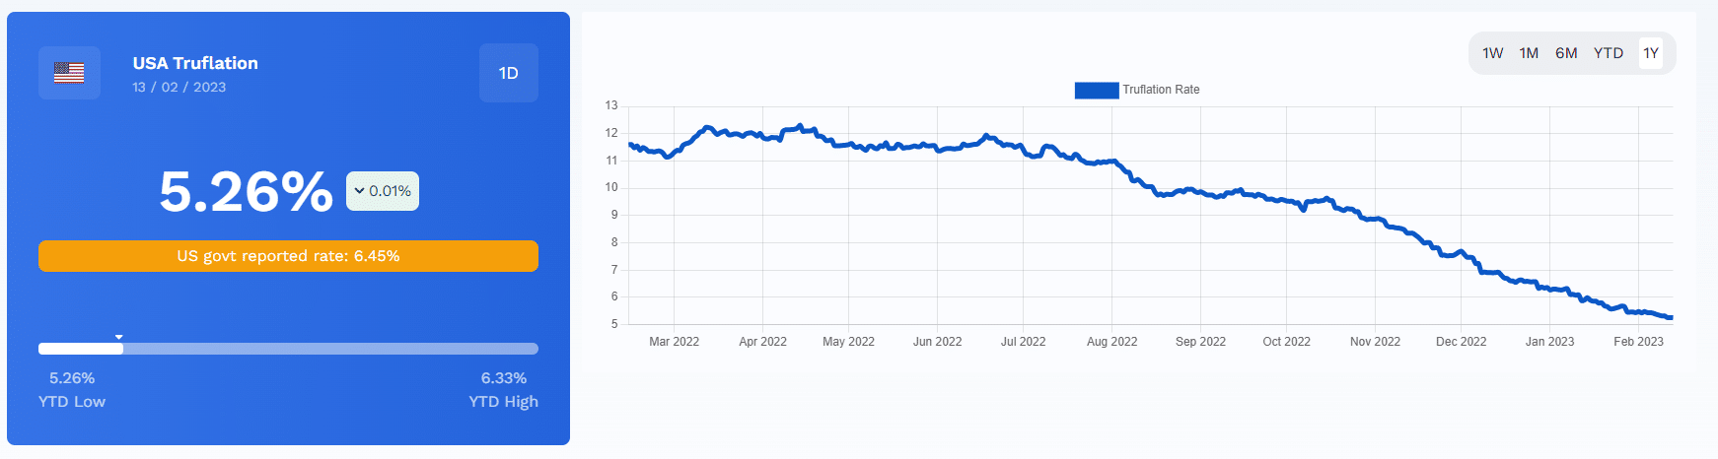The height and width of the screenshot is (459, 1718).
Task: Click the 6.33% YTD High value
Action: click(x=504, y=378)
